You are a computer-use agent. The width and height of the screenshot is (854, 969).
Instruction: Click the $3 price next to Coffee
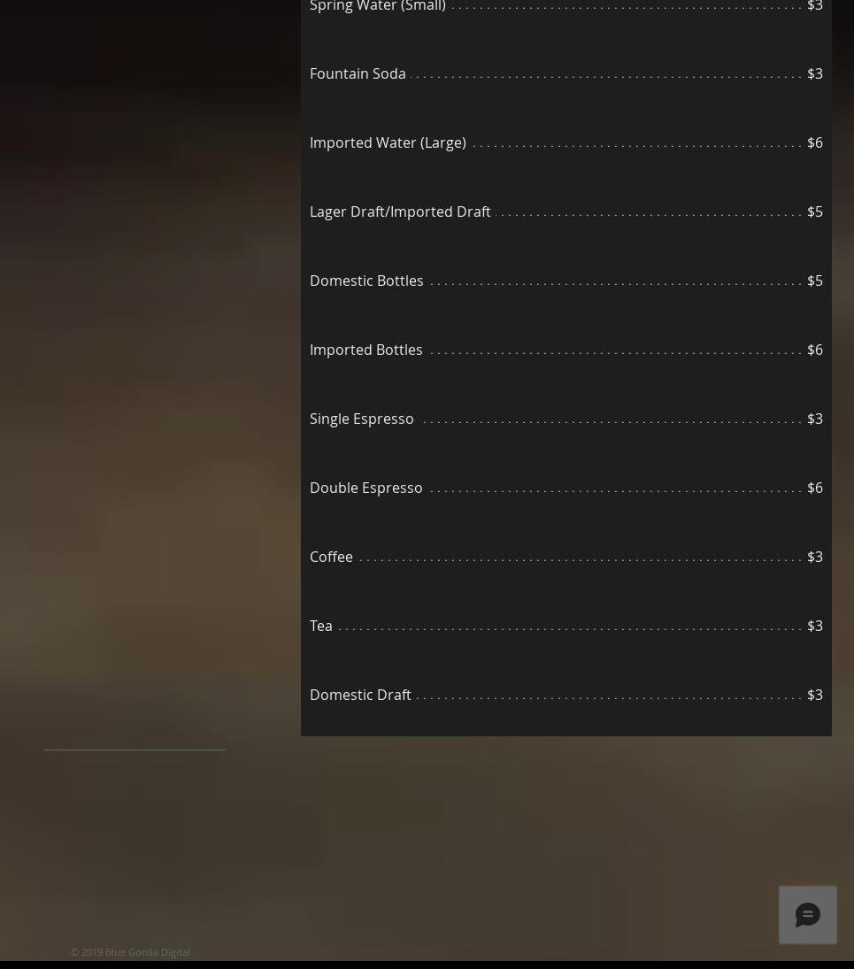(x=815, y=557)
